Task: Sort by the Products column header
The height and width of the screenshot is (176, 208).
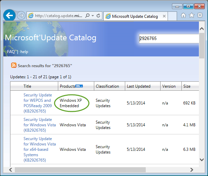Action: pos(68,86)
